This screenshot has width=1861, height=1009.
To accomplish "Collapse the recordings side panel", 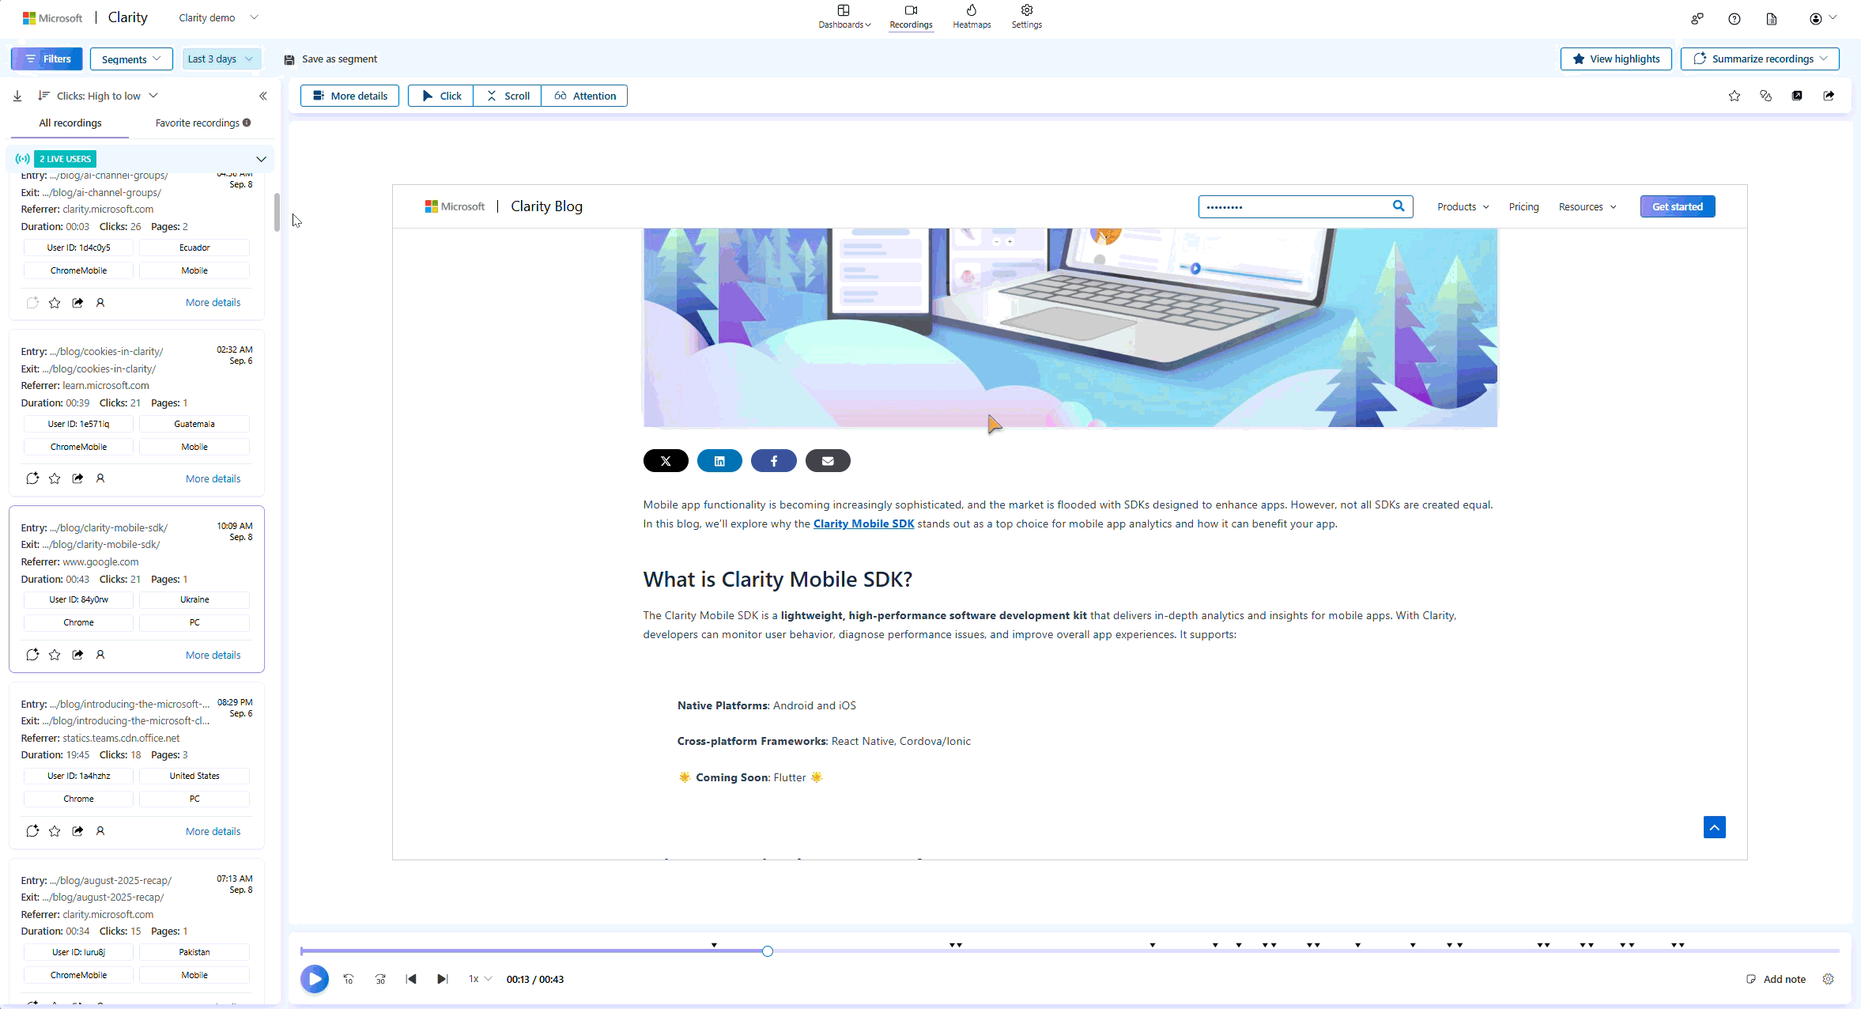I will click(x=263, y=96).
